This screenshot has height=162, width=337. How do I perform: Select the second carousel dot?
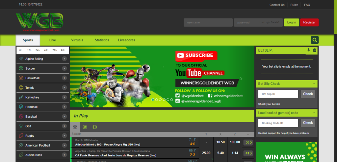tap(156, 100)
